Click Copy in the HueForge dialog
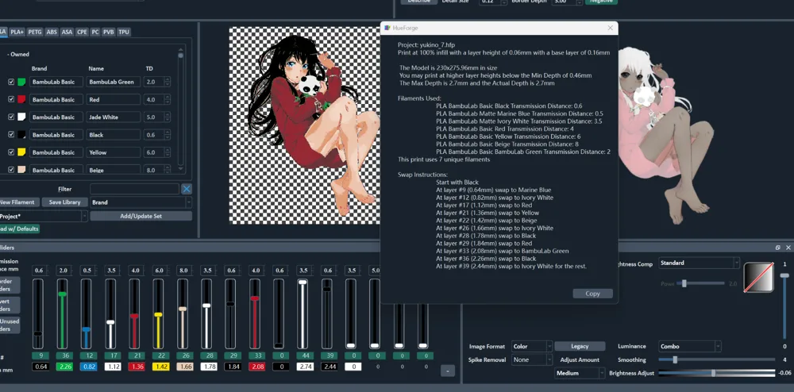 click(x=592, y=294)
